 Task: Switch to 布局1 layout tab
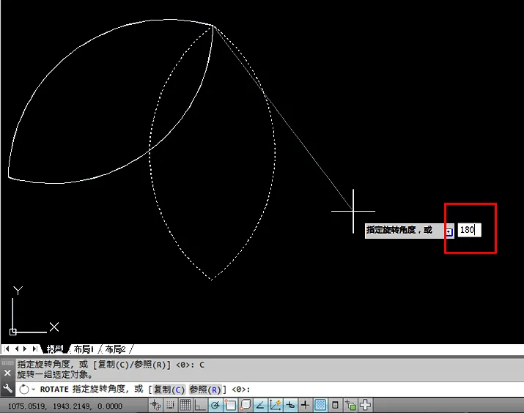pyautogui.click(x=84, y=349)
